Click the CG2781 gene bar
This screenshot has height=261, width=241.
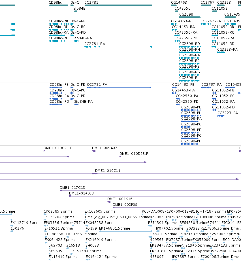118,5
